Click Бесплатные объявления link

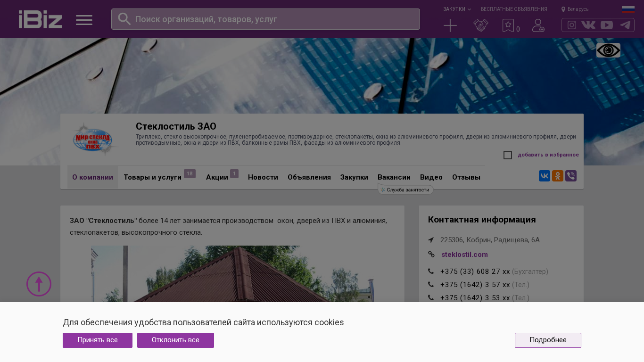(514, 9)
